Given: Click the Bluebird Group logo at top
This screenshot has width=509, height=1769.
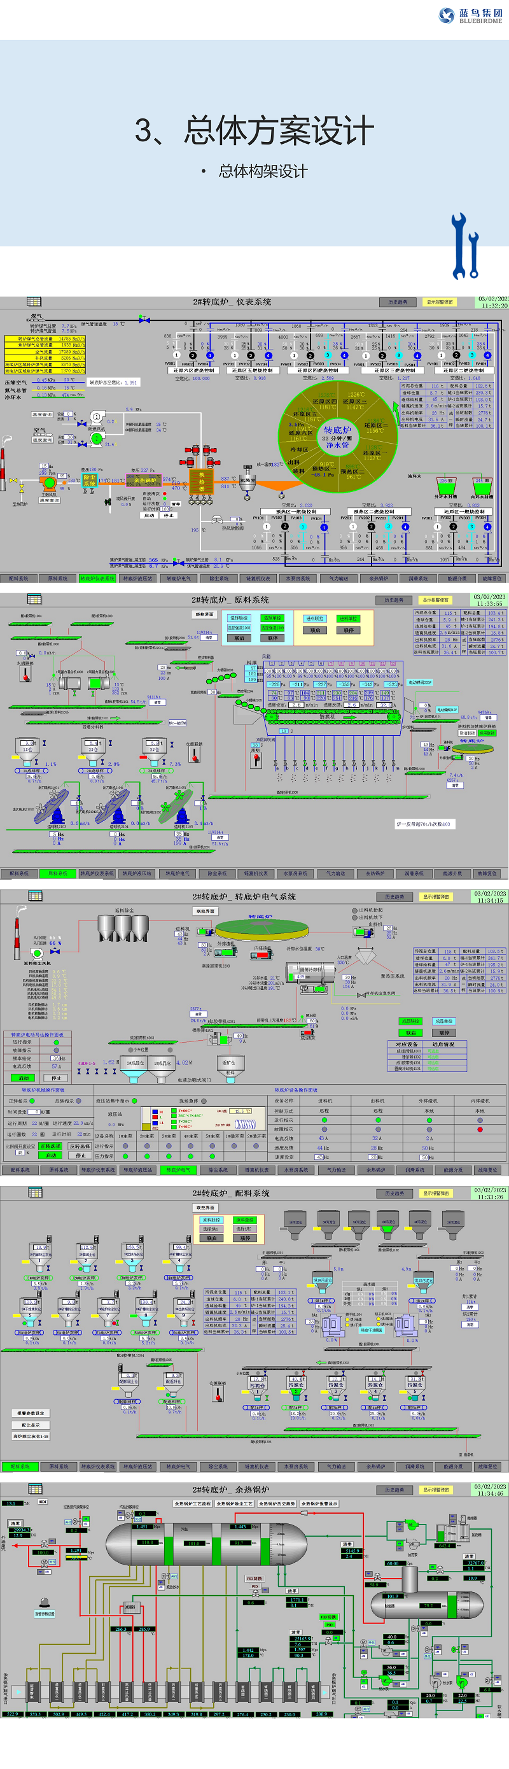Looking at the screenshot, I should [x=471, y=15].
